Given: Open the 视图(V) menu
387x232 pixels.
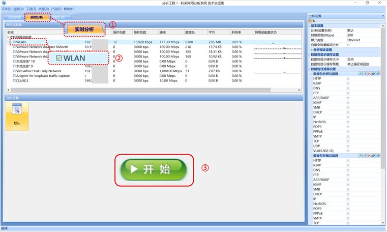Looking at the screenshot, I should click(18, 9).
